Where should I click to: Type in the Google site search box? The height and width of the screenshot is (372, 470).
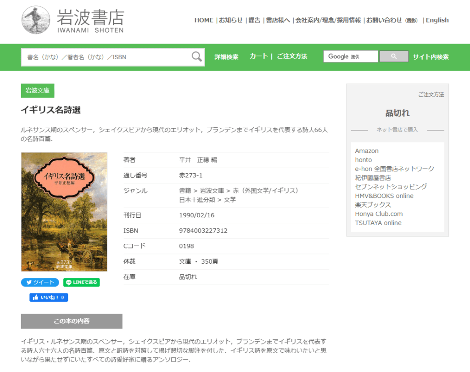pyautogui.click(x=350, y=56)
